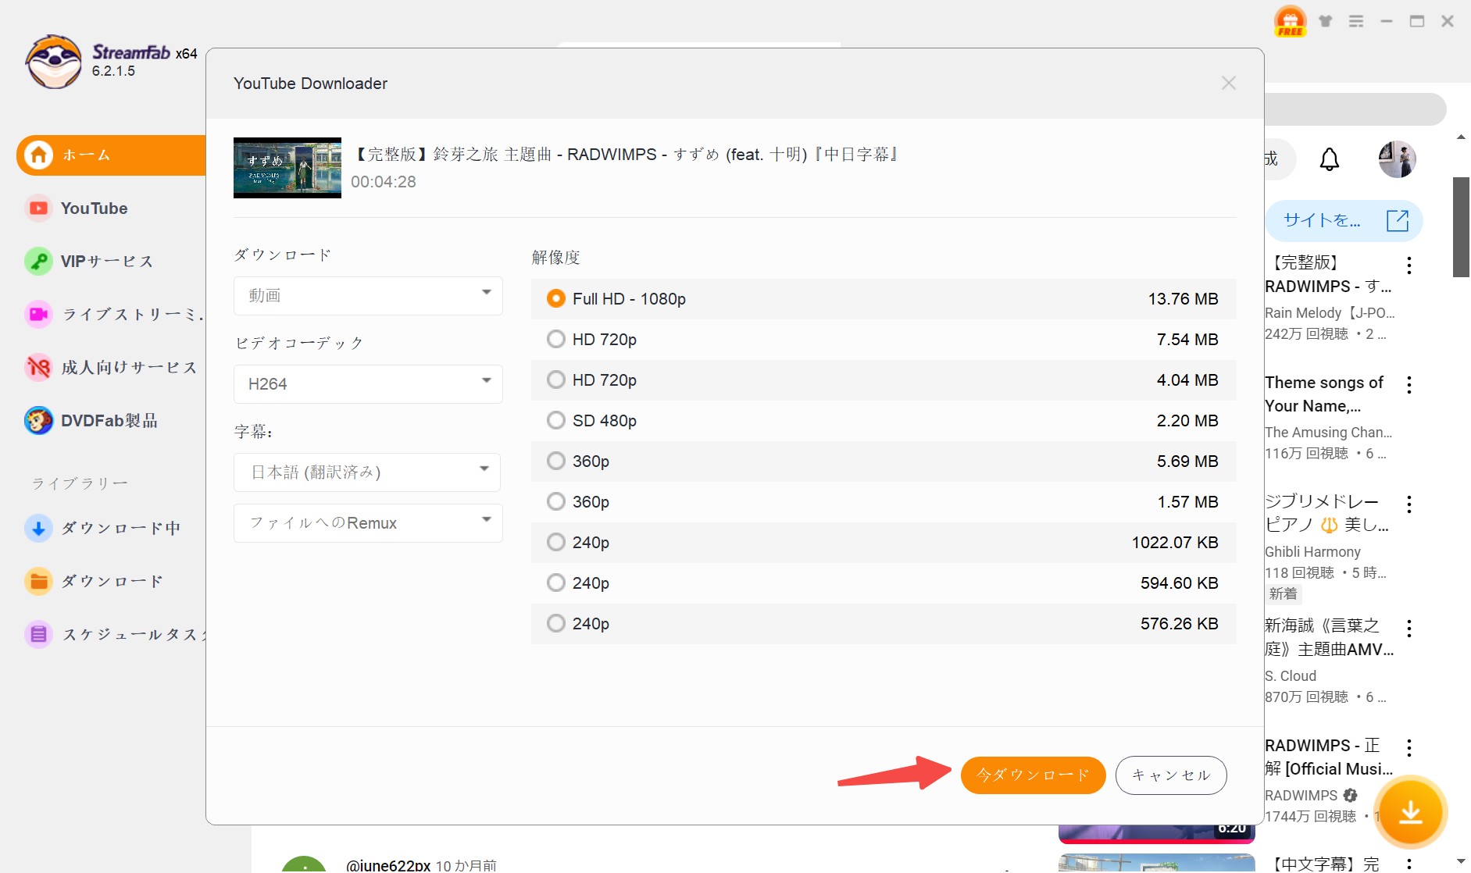Expand the ビデオコーデック H264 dropdown
1471x873 pixels.
368,384
